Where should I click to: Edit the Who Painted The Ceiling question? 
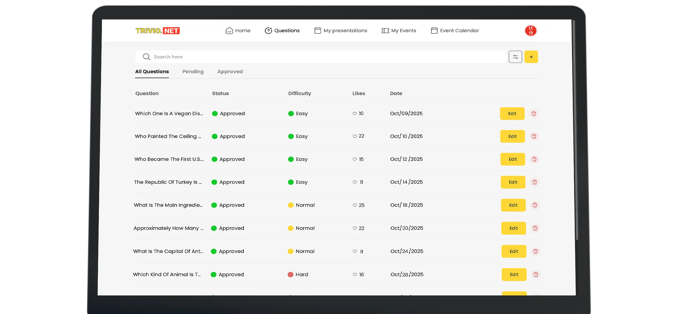[x=512, y=136]
